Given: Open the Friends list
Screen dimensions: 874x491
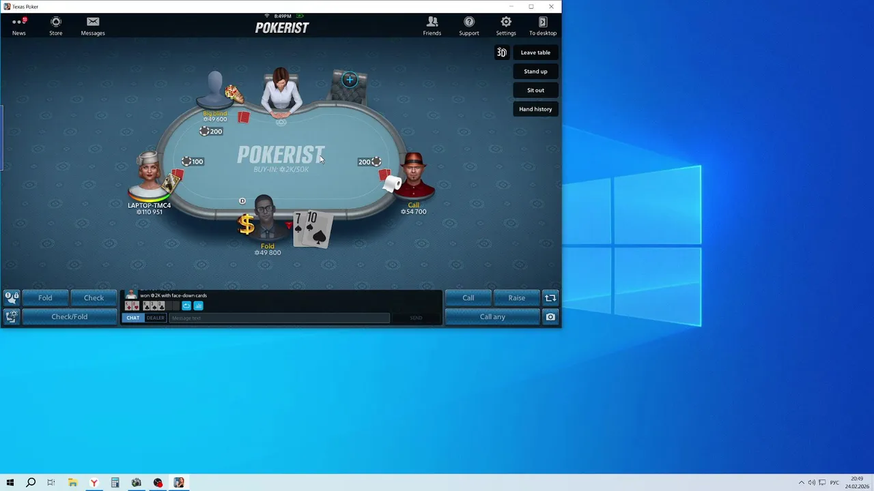Looking at the screenshot, I should point(432,26).
